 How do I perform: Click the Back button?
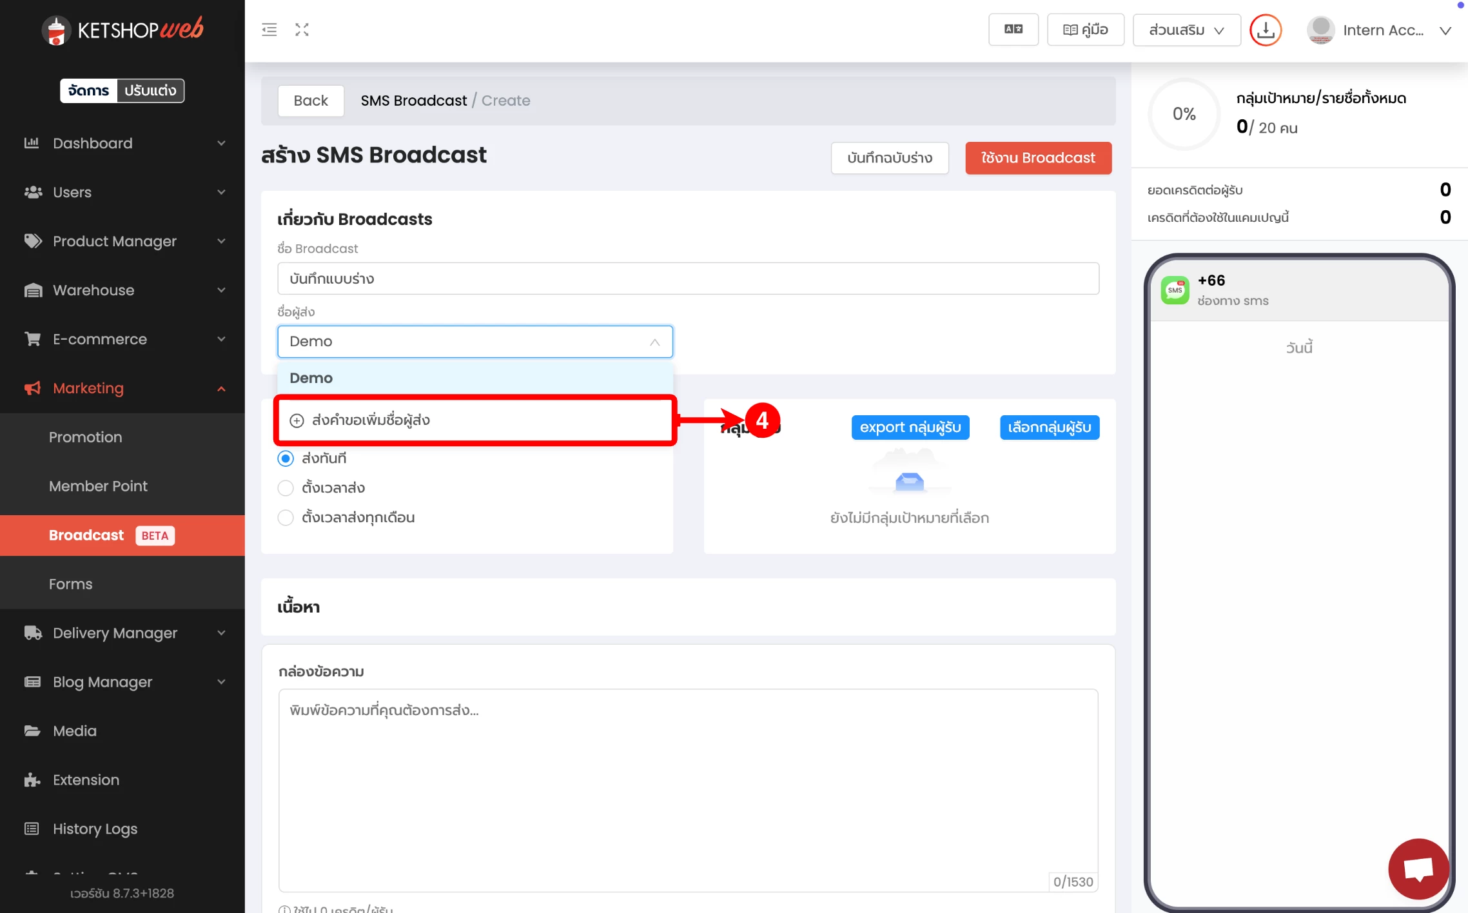point(310,101)
